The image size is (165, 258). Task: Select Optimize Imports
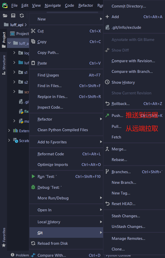[66, 165]
